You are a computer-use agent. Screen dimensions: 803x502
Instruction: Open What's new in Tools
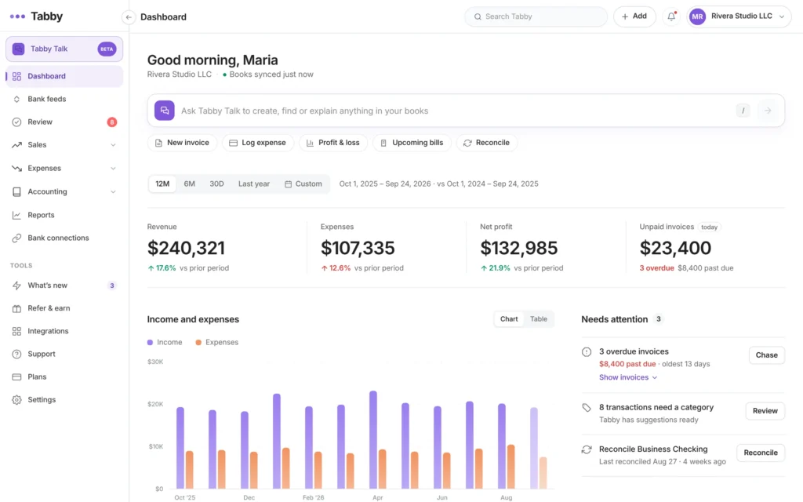(64, 286)
